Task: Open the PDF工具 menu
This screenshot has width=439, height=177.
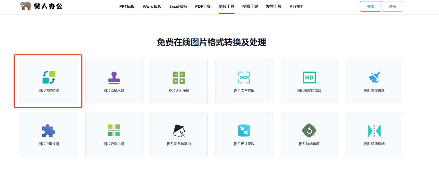Action: [203, 6]
